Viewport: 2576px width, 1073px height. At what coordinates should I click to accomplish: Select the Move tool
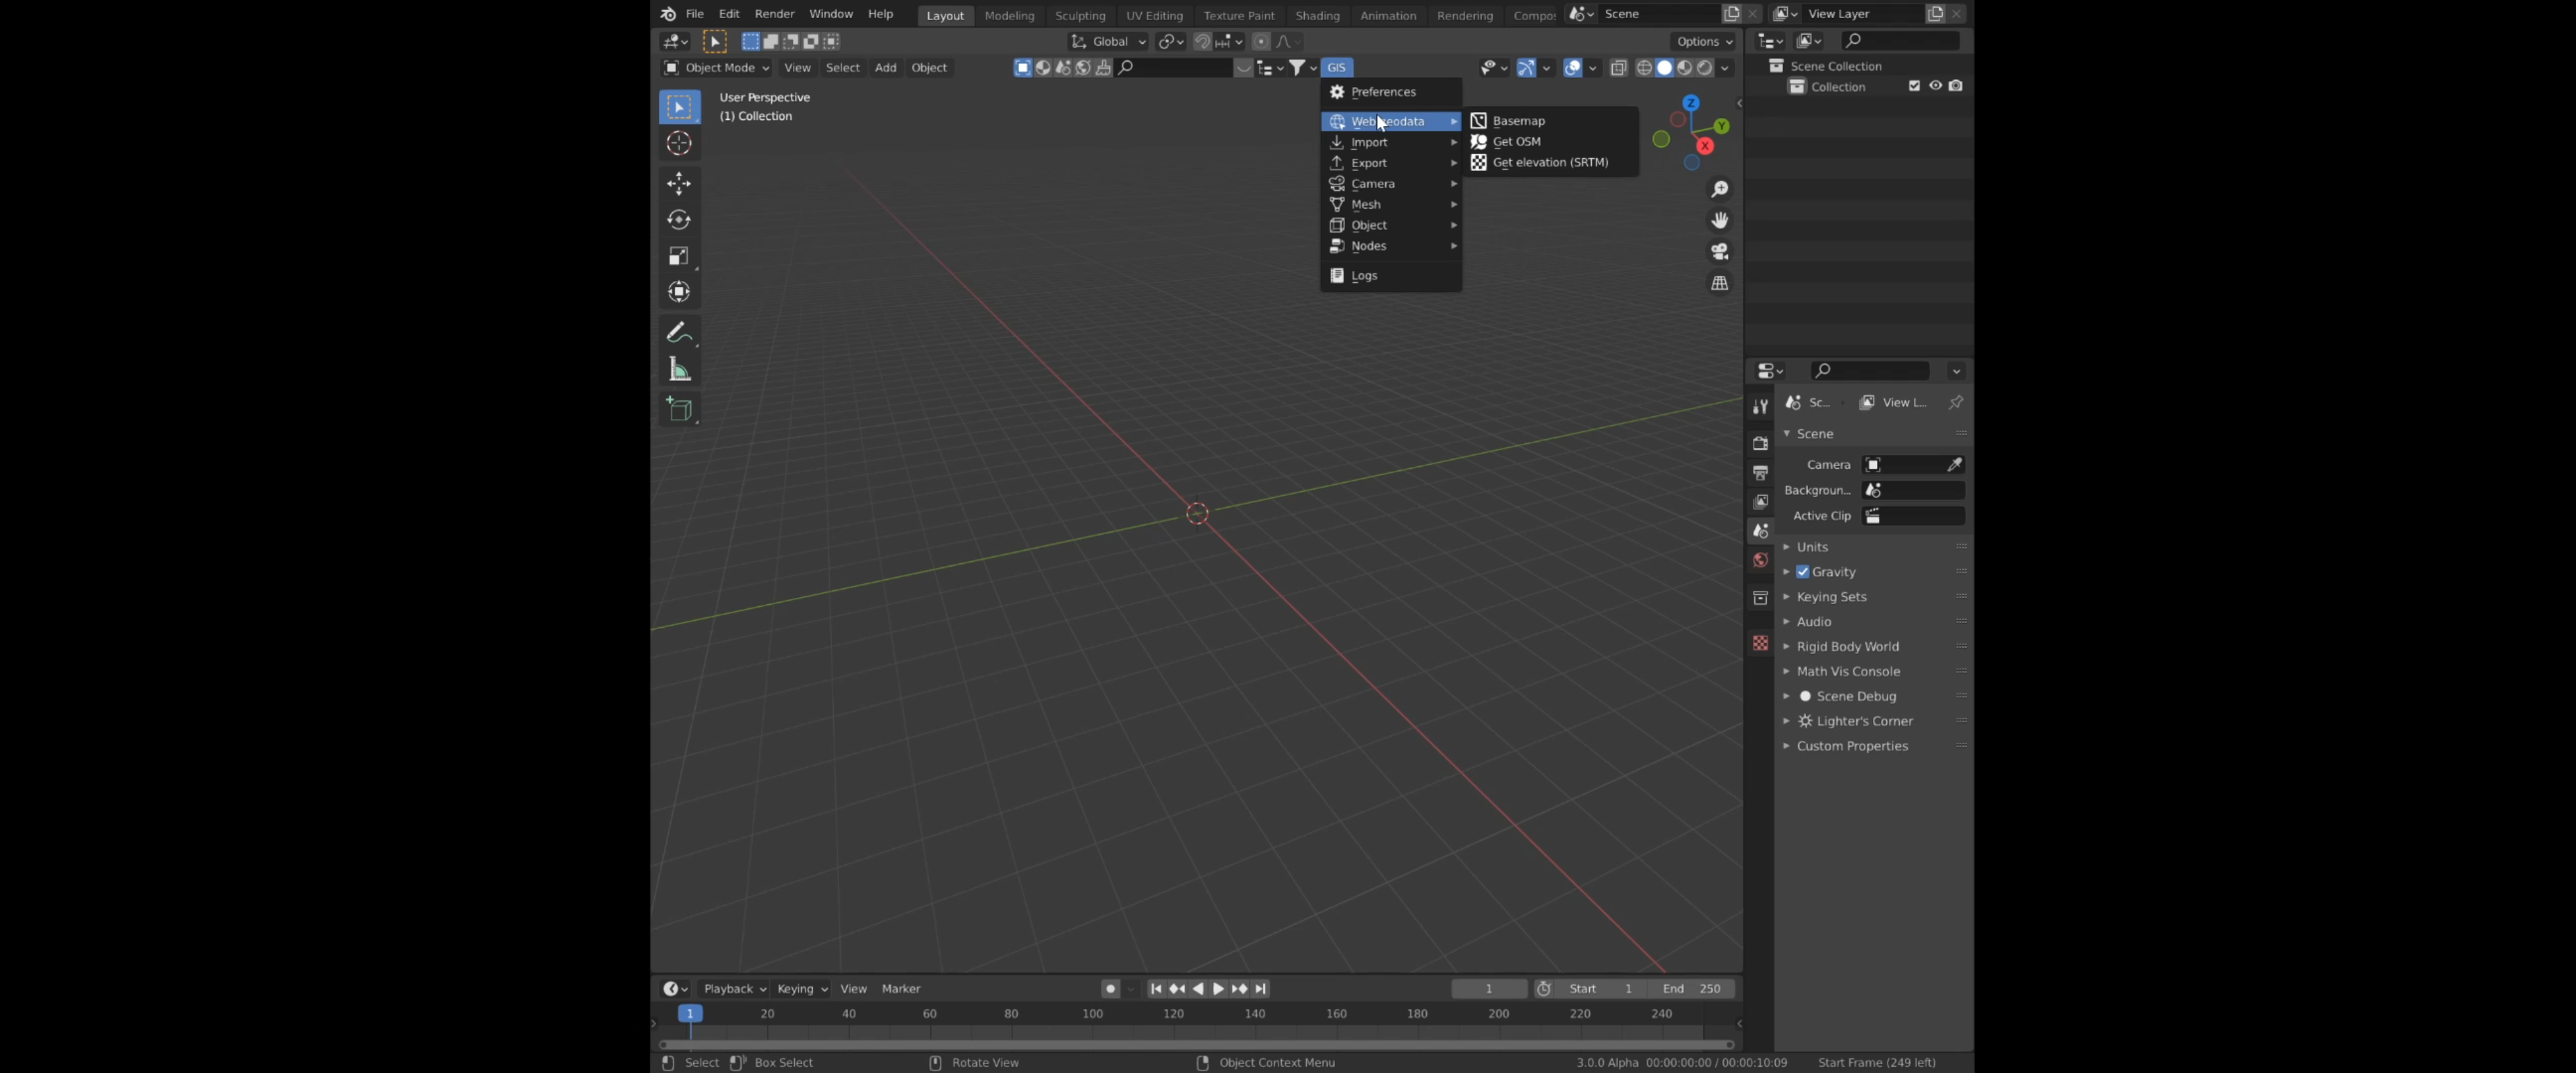coord(679,183)
